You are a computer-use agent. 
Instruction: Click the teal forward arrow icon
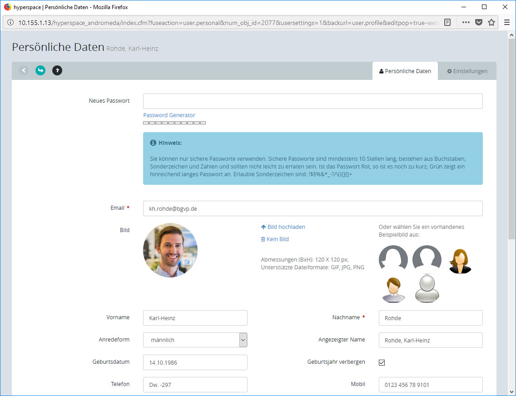[40, 70]
